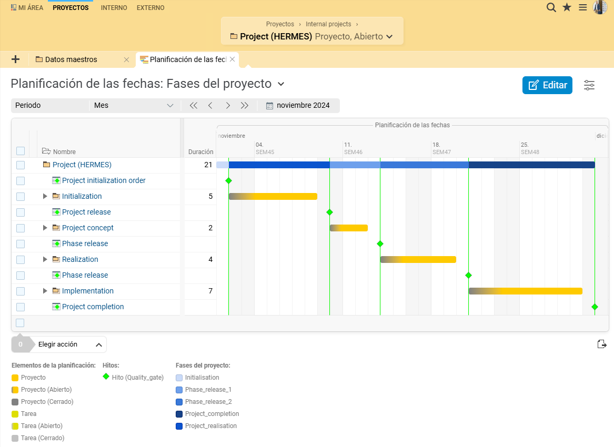
Task: Click the Project completion milestone diamond in chart
Action: click(x=595, y=307)
